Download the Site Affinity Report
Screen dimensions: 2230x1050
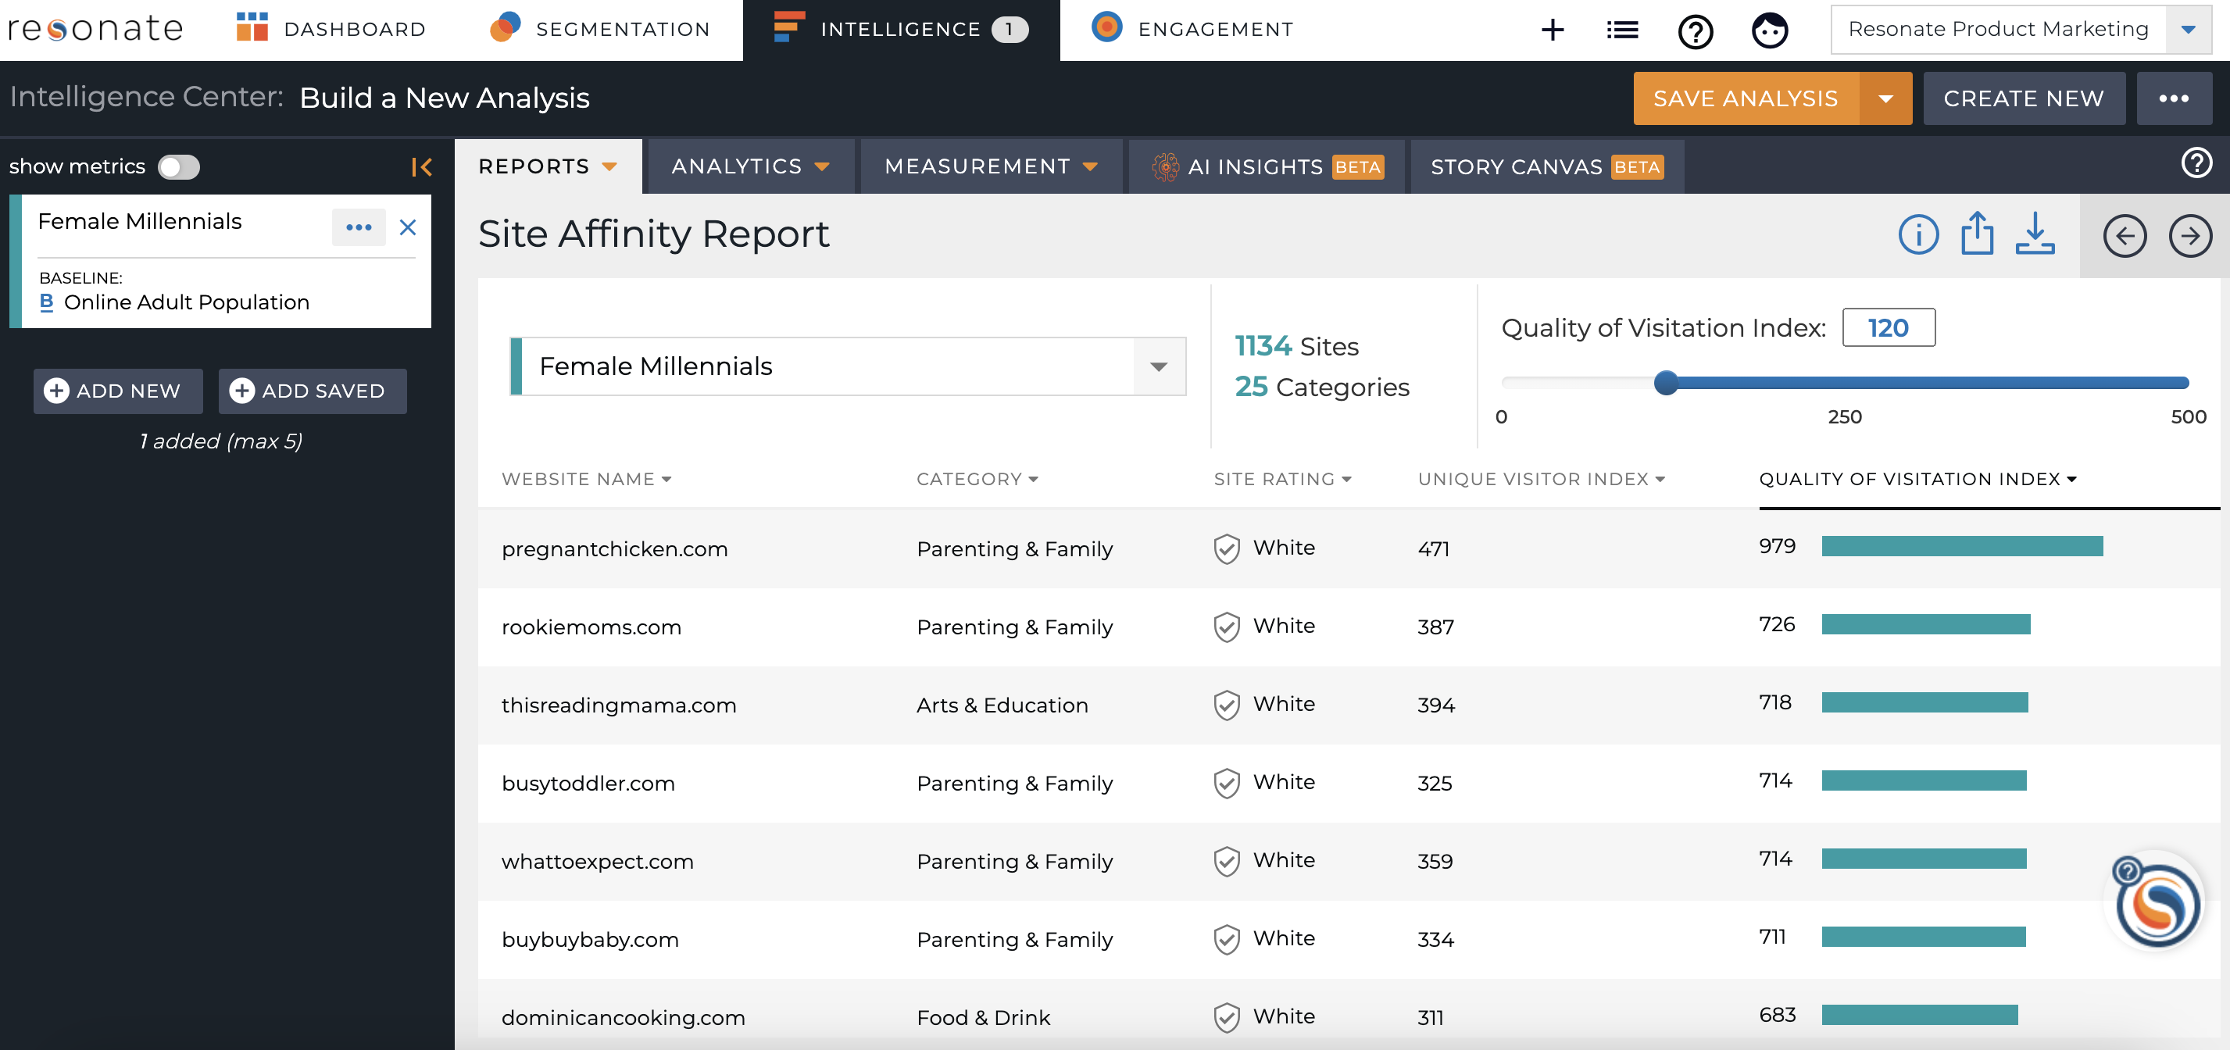coord(2035,234)
